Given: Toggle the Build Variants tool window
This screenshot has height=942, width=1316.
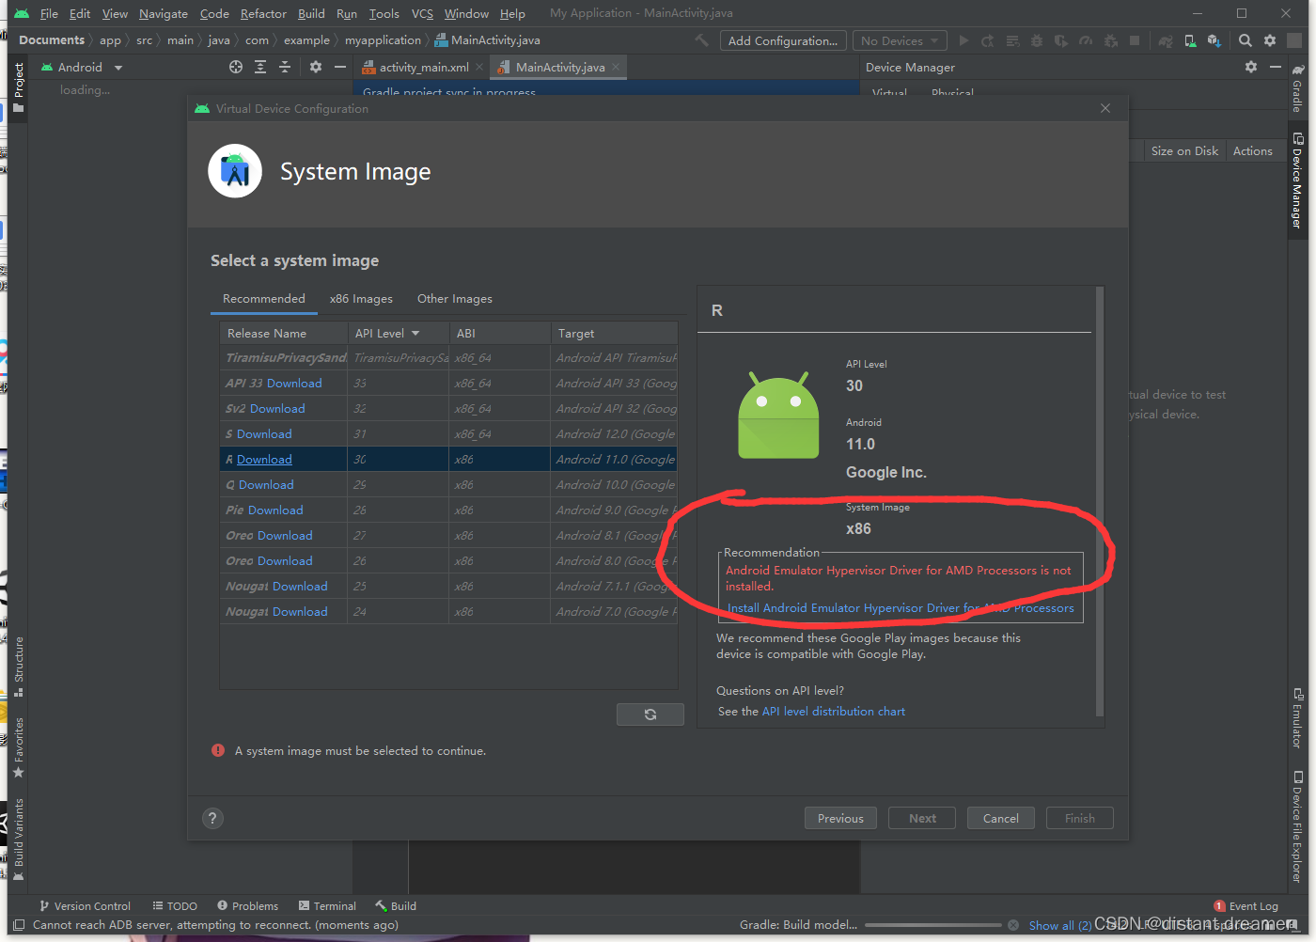Looking at the screenshot, I should point(18,840).
